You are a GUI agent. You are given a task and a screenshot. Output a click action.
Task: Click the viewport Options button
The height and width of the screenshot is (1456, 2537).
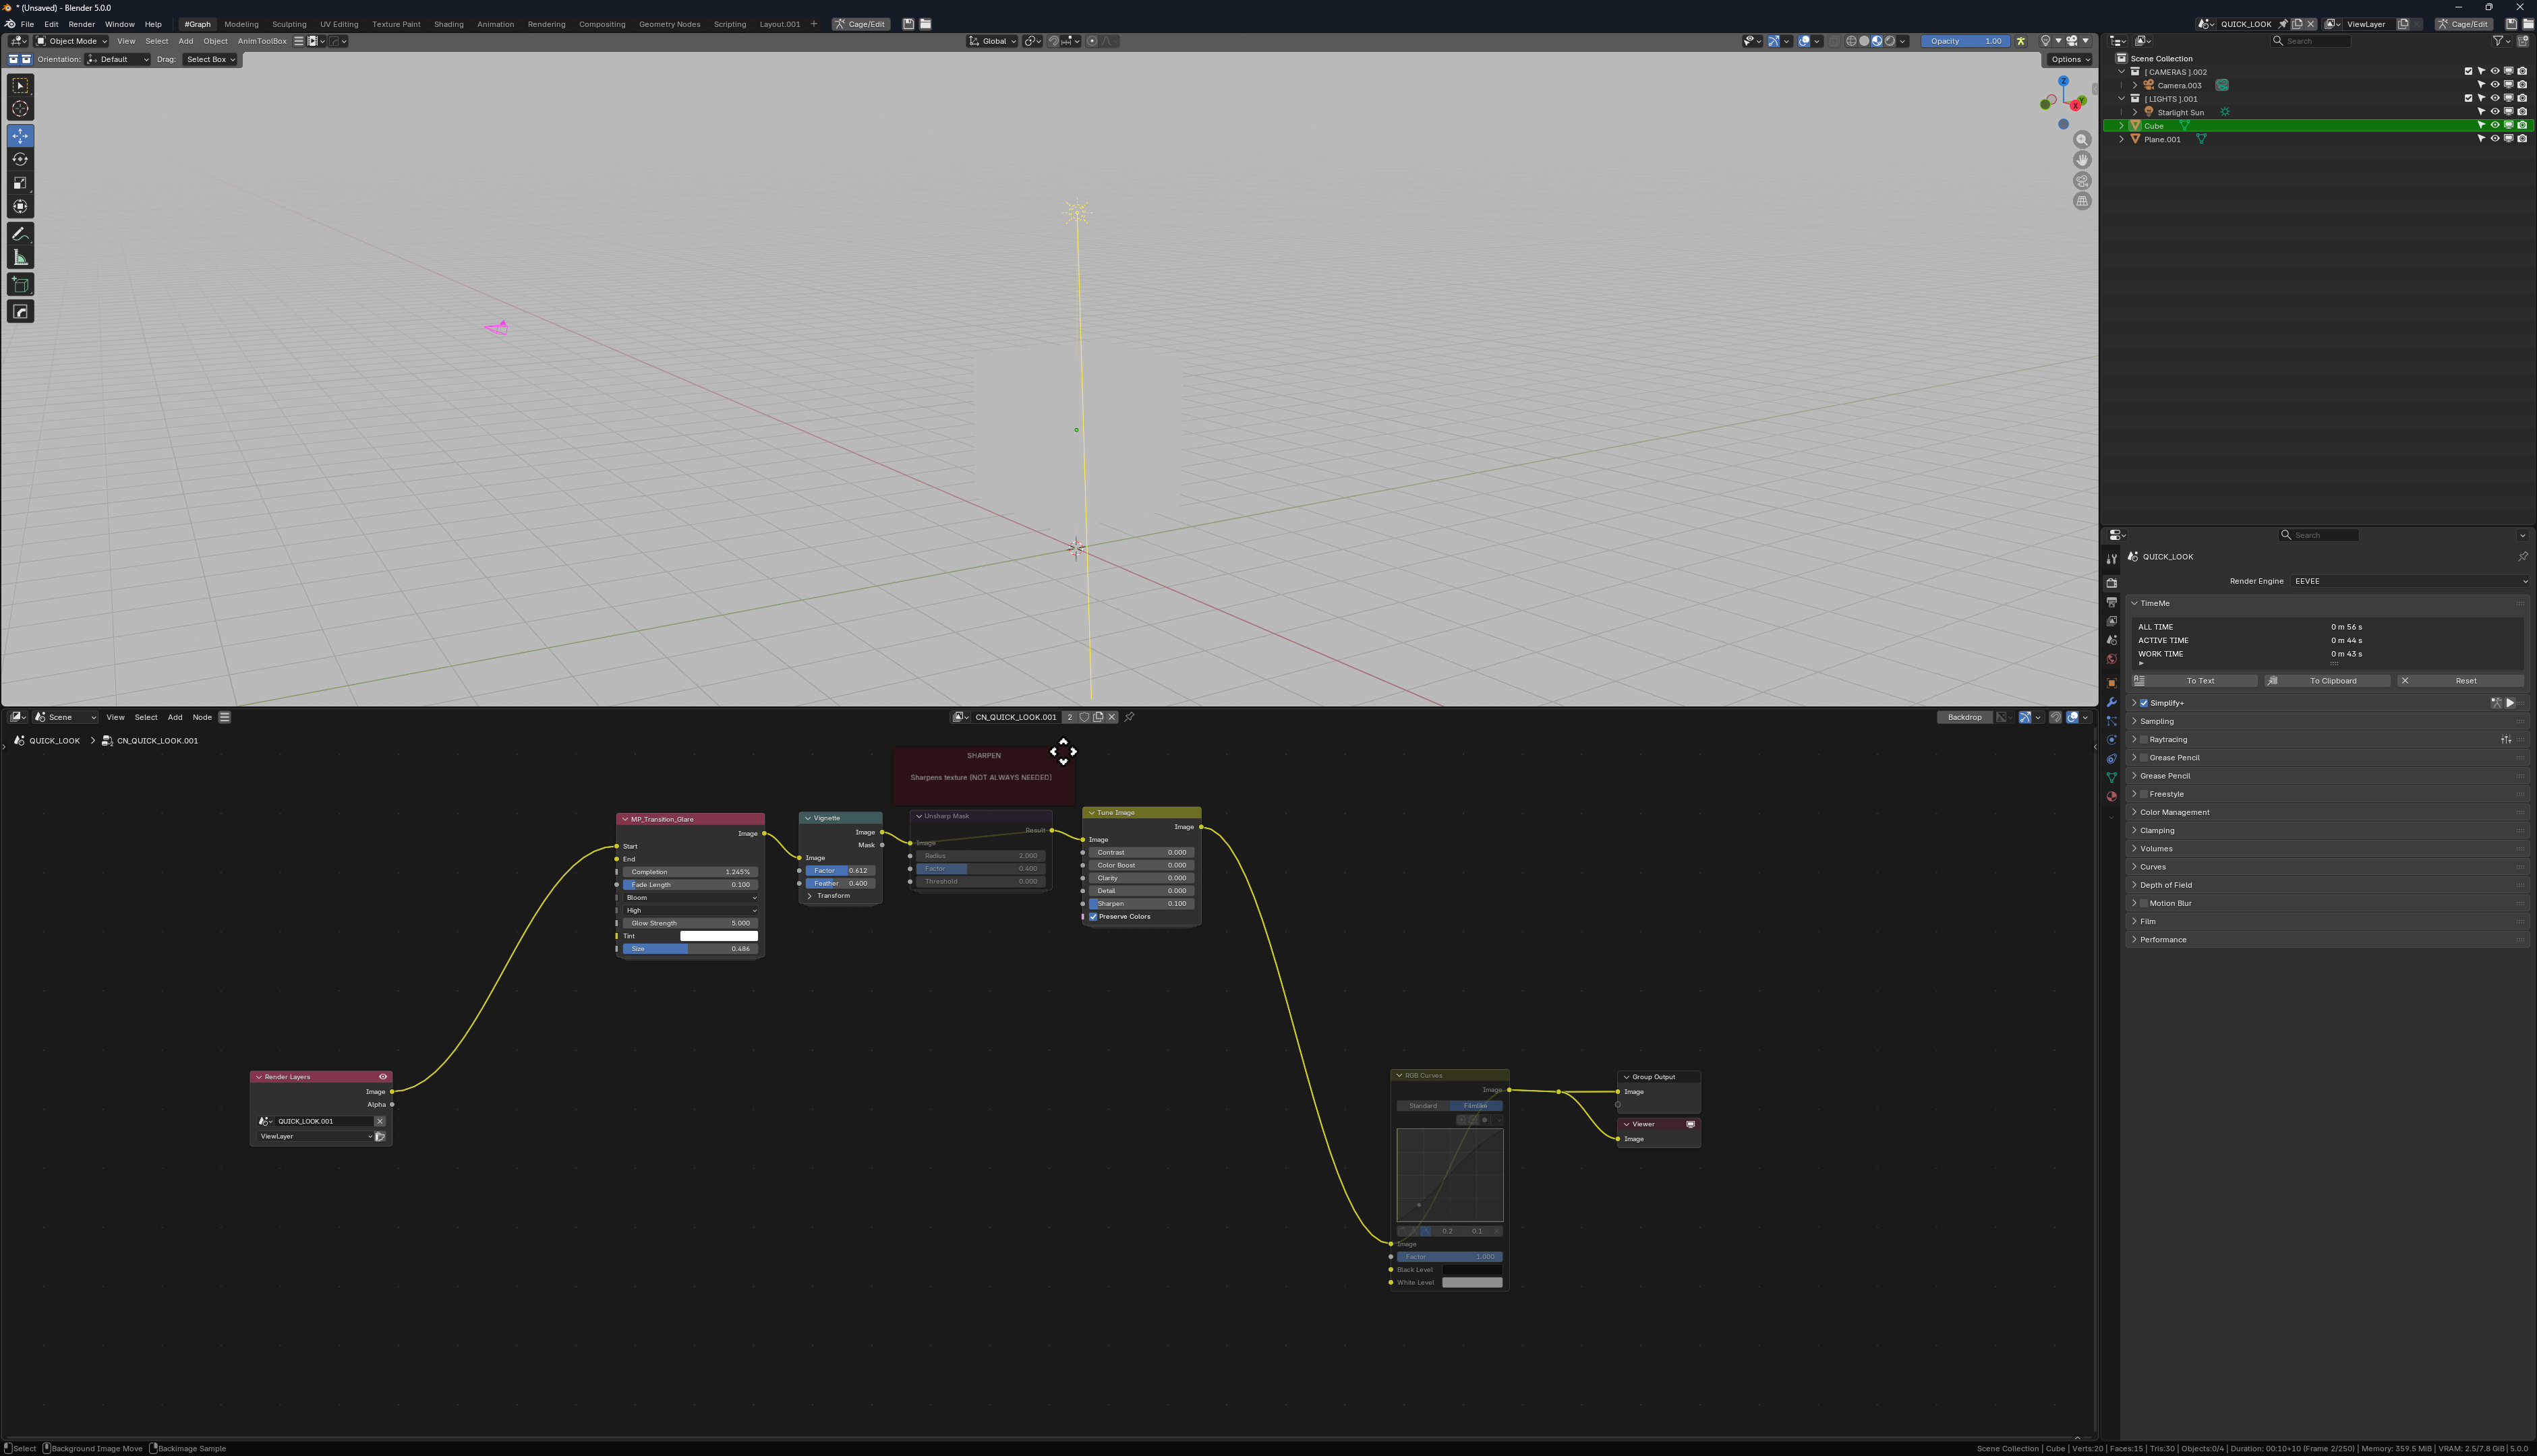[2069, 59]
